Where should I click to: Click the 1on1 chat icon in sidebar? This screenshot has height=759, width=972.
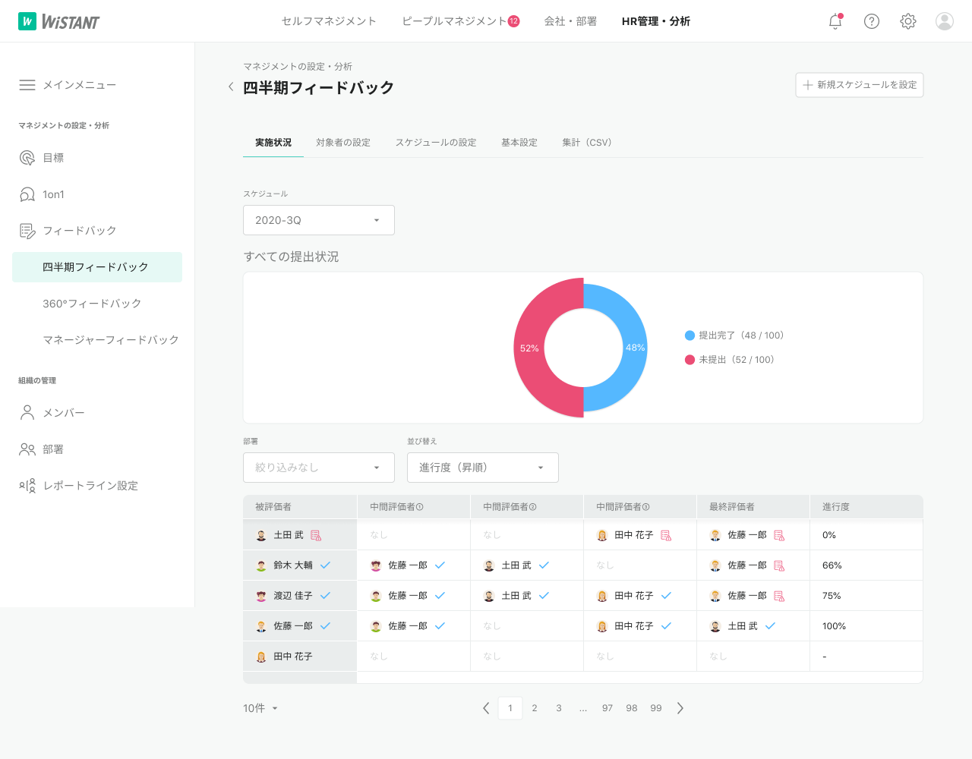coord(27,194)
